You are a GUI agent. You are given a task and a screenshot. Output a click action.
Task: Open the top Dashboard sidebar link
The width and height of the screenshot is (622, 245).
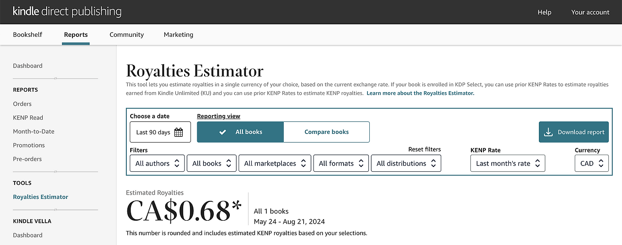pos(28,66)
